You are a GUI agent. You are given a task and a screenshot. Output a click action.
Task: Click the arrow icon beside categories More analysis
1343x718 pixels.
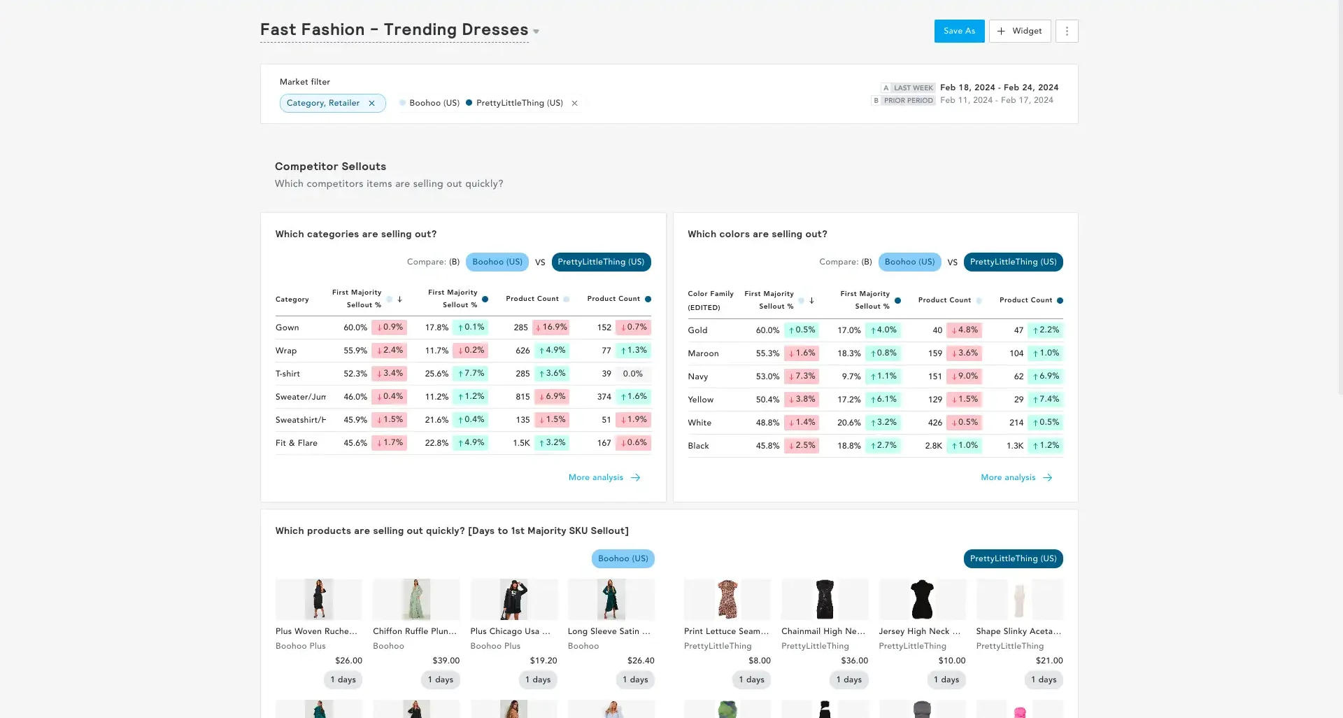(635, 477)
